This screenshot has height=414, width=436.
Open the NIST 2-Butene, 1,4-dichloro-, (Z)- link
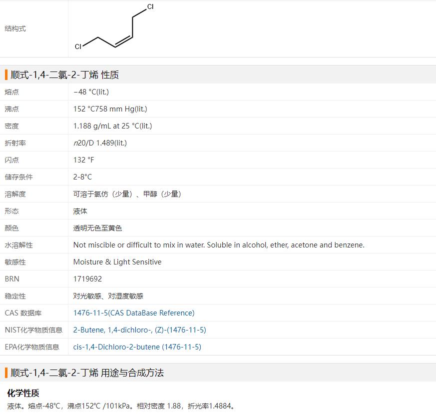[x=139, y=330]
